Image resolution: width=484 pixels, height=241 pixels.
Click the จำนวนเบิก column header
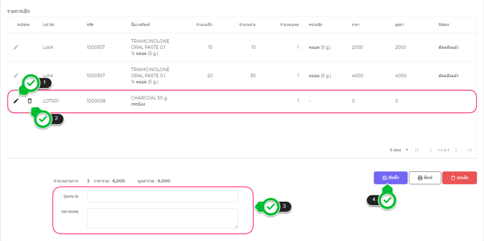coord(204,25)
